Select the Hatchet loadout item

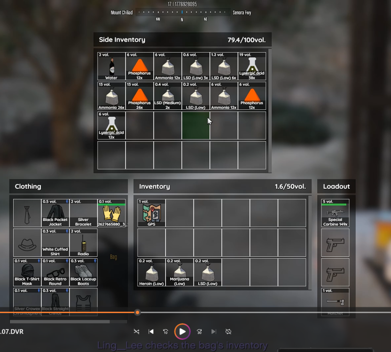click(335, 302)
